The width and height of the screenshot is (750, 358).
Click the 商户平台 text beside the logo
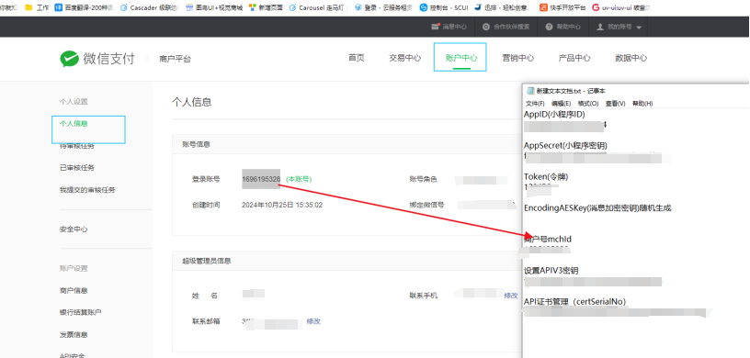[175, 60]
